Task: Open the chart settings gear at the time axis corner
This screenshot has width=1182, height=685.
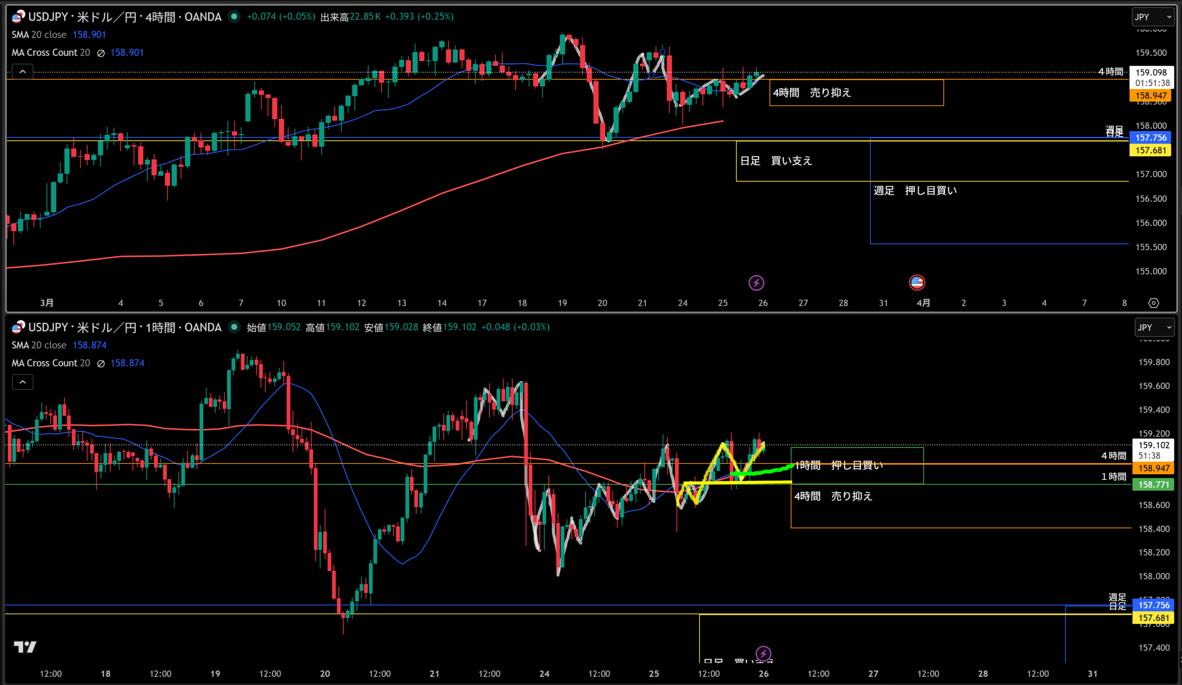Action: 1153,303
